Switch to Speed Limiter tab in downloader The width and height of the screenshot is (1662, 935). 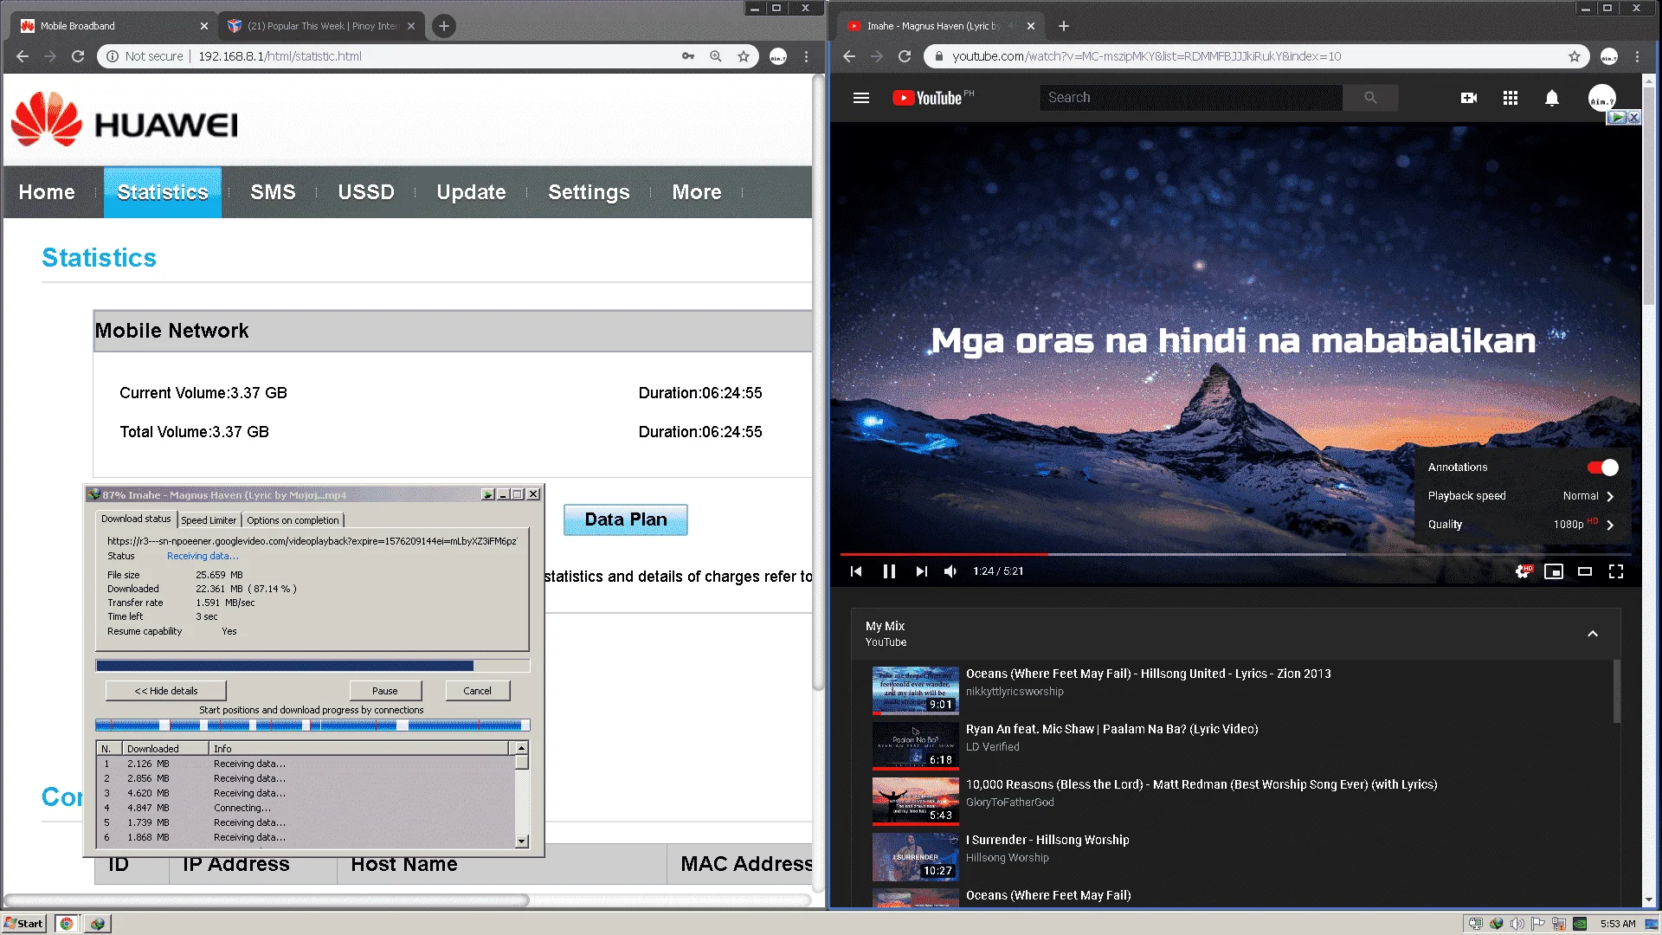pos(209,520)
